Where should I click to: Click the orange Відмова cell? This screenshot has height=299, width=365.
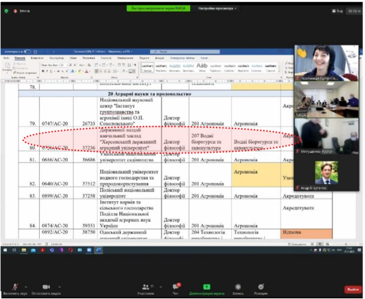[306, 234]
